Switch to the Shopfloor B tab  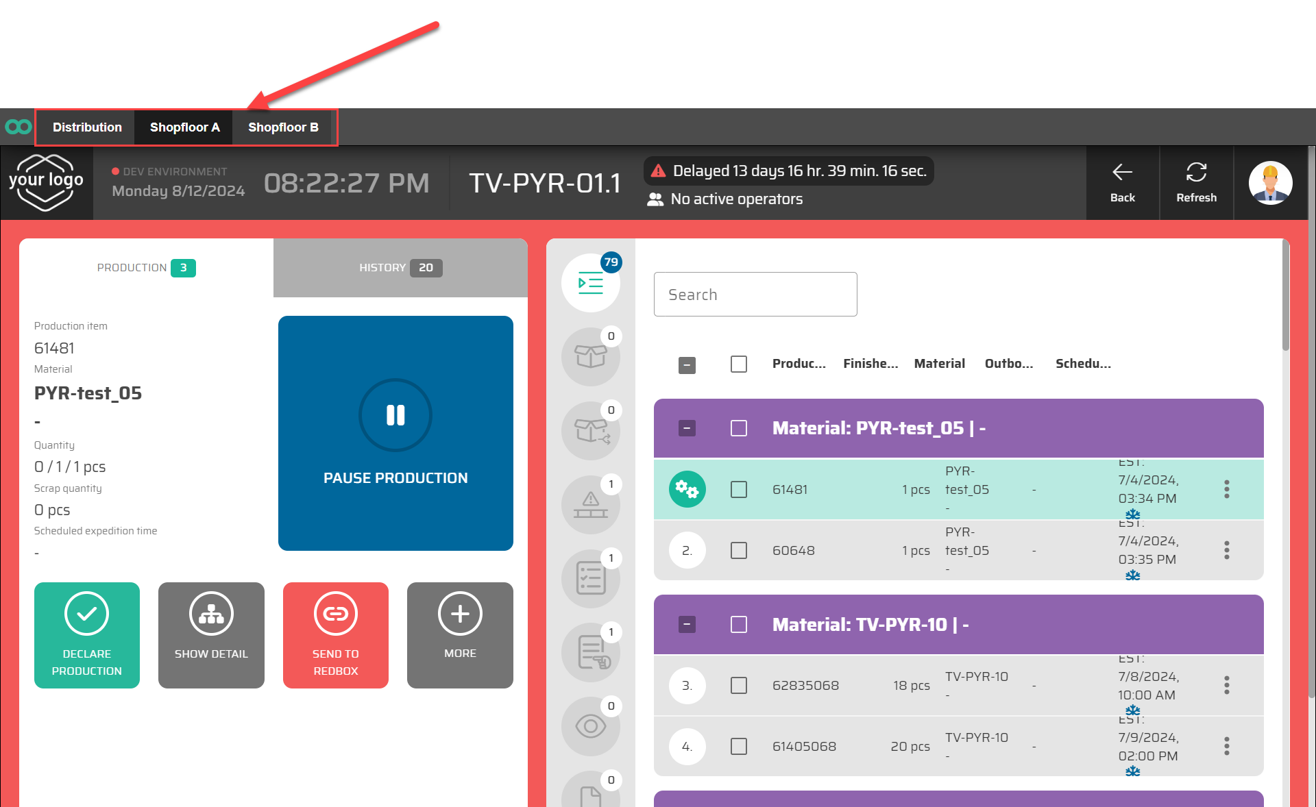click(283, 127)
